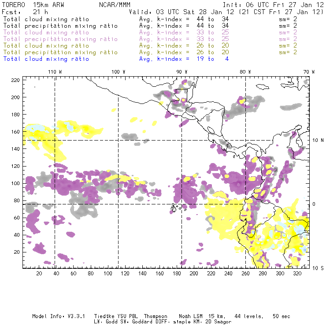Select the purple 'Total precipitation mixing ratio' legend line
This screenshot has height=326, width=326.
click(x=60, y=39)
